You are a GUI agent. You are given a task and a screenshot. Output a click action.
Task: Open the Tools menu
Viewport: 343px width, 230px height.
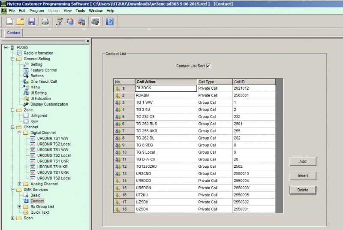[x=80, y=10]
